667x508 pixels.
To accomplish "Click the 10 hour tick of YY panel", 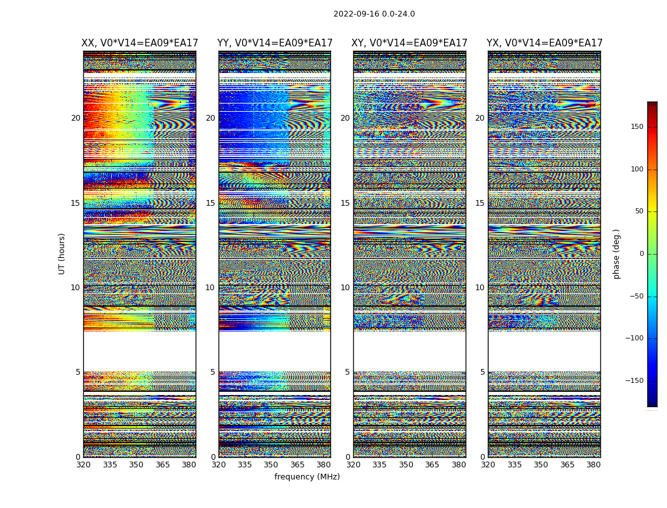I will tap(210, 288).
